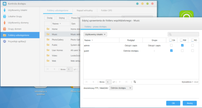Select the admin row name

[x=87, y=46]
